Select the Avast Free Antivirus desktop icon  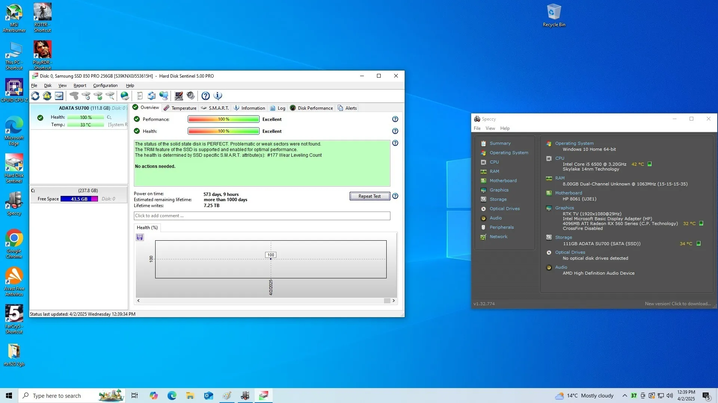pyautogui.click(x=14, y=282)
